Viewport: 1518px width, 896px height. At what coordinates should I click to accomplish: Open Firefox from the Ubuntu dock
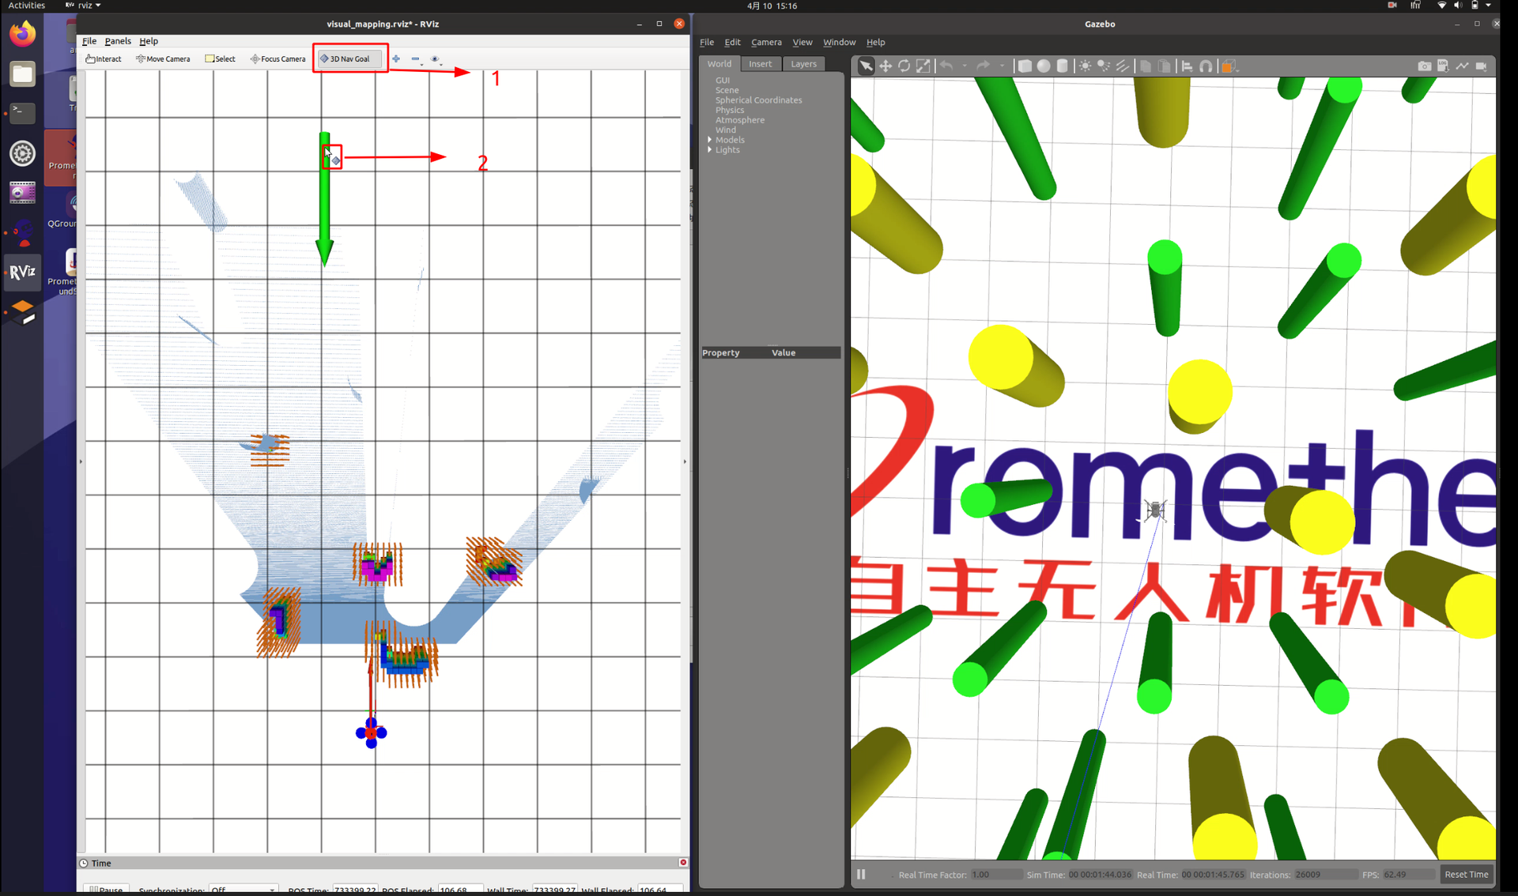click(x=22, y=34)
